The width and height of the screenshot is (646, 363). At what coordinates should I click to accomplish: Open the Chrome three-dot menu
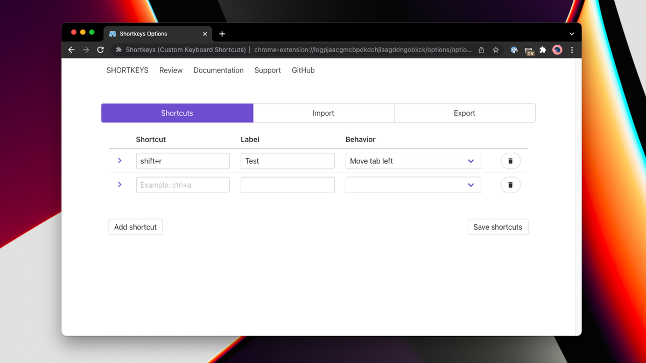[x=572, y=49]
